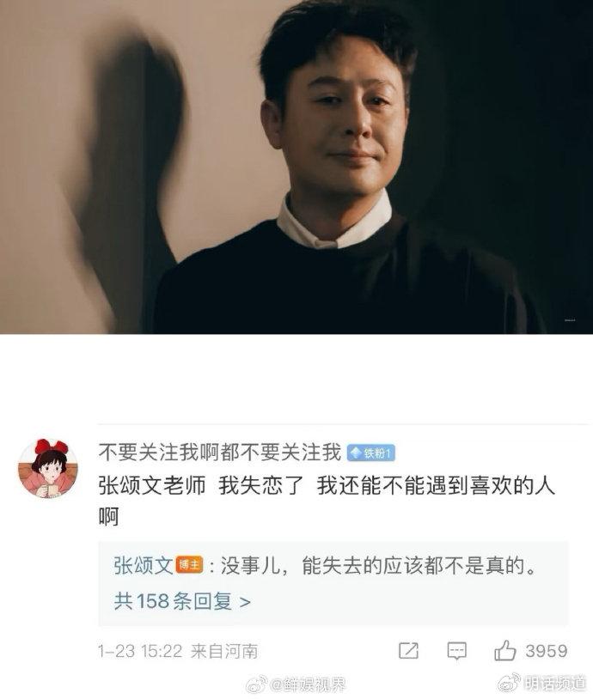Tap the 明话频道 watermark text
This screenshot has width=593, height=699.
coord(554,683)
